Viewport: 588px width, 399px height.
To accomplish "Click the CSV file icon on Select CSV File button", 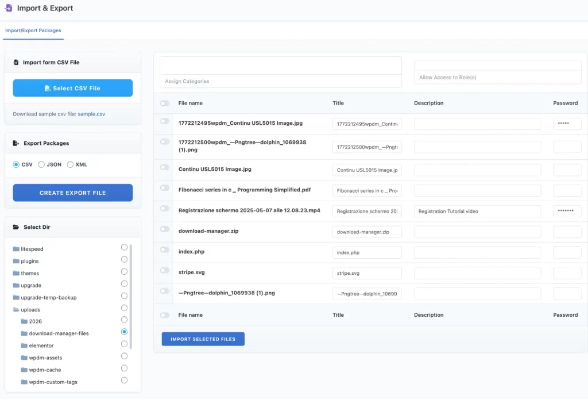I will tap(49, 88).
